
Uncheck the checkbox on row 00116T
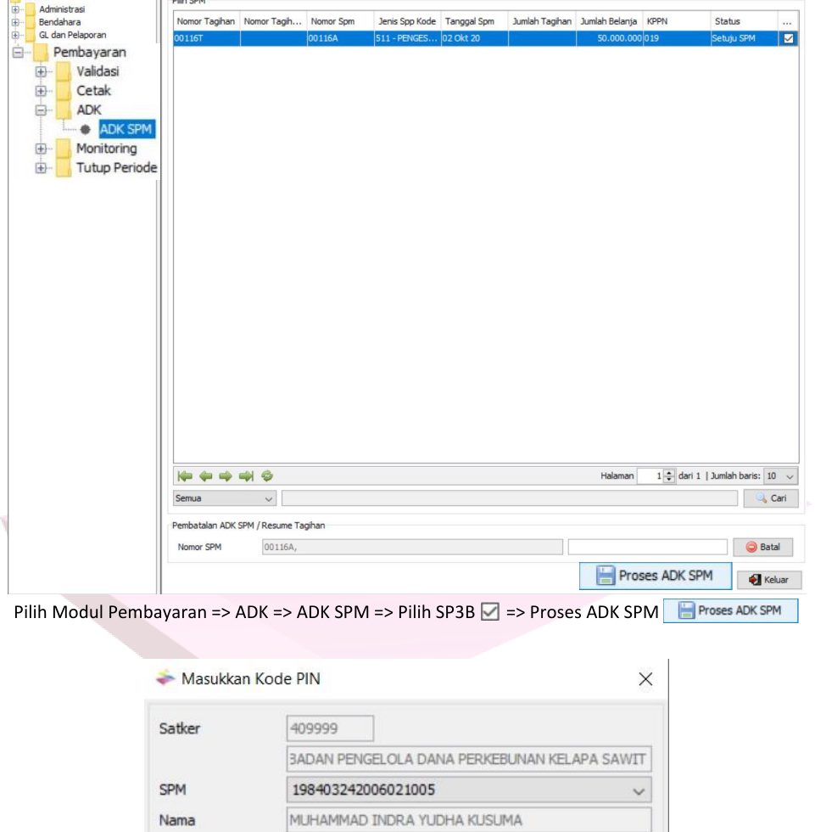pos(789,39)
